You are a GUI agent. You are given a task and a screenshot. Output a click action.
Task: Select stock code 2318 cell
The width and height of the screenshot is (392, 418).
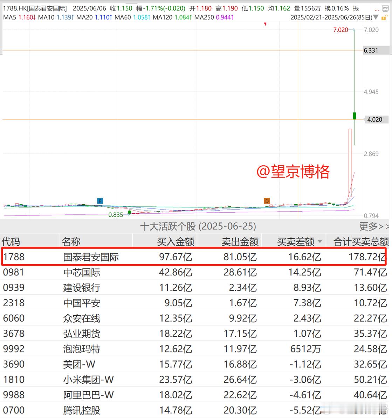[x=14, y=303]
